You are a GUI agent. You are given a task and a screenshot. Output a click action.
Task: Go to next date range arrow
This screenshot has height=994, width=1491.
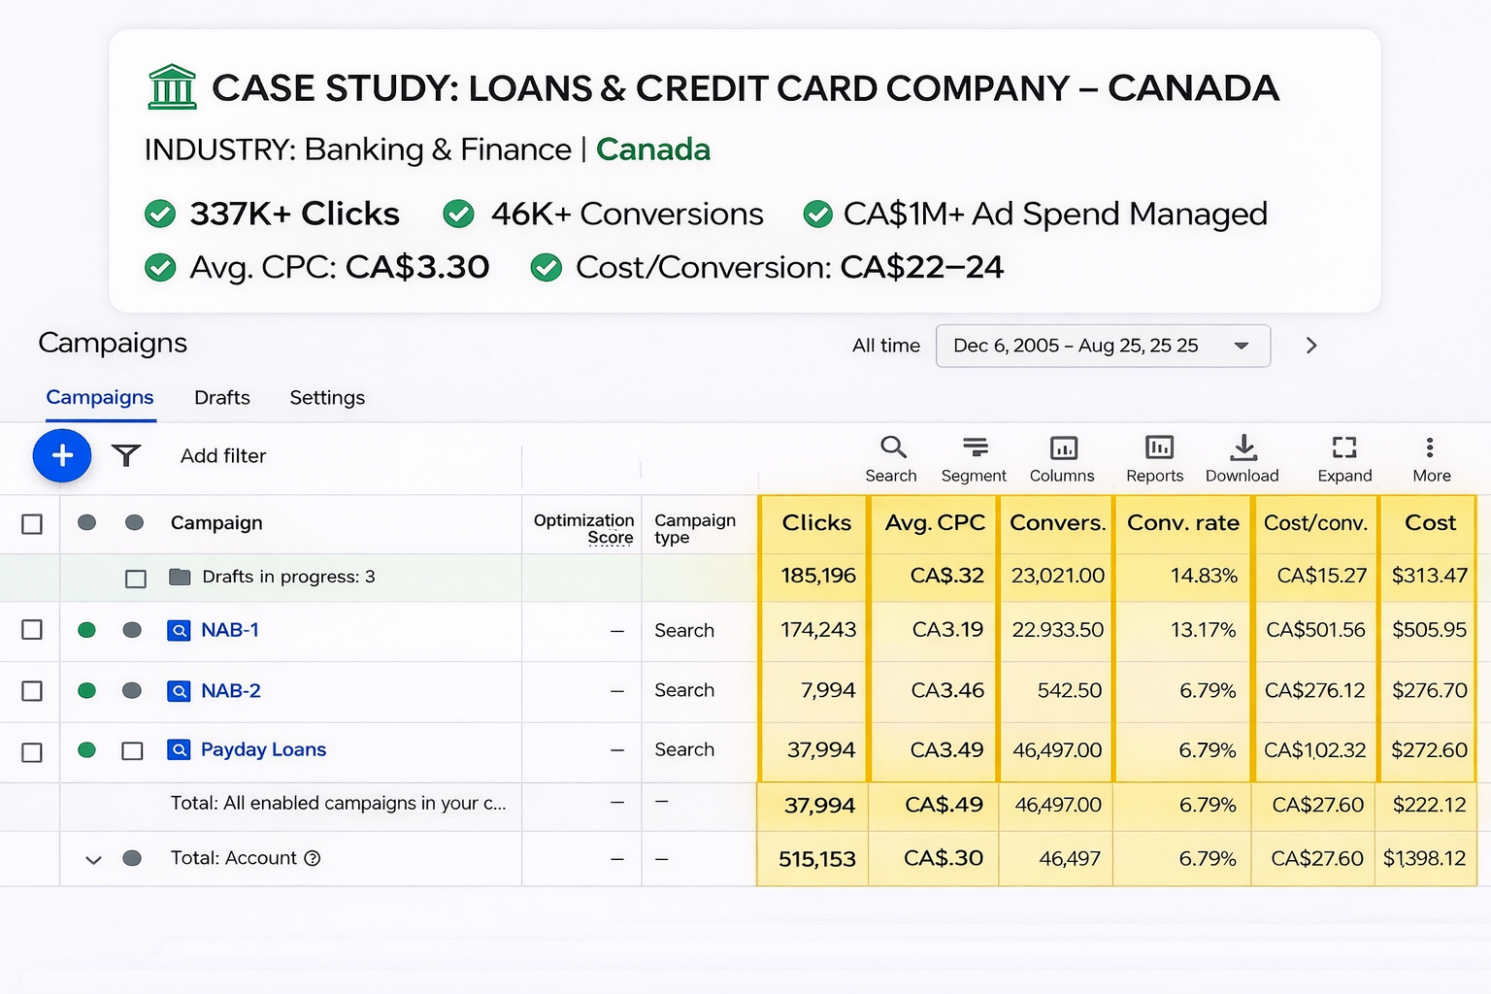pos(1311,346)
